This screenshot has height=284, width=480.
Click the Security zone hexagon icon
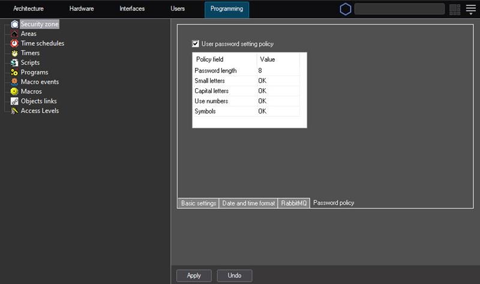click(x=14, y=24)
